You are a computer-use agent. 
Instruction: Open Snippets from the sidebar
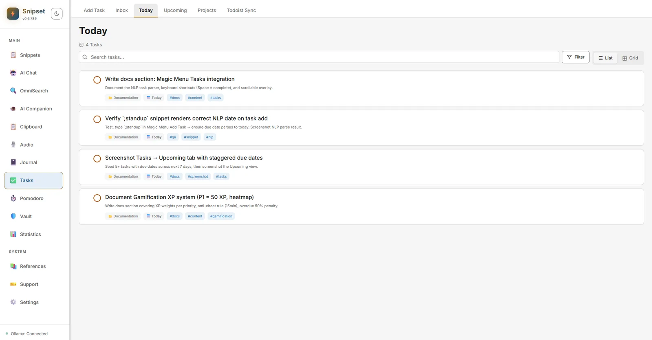click(x=33, y=55)
